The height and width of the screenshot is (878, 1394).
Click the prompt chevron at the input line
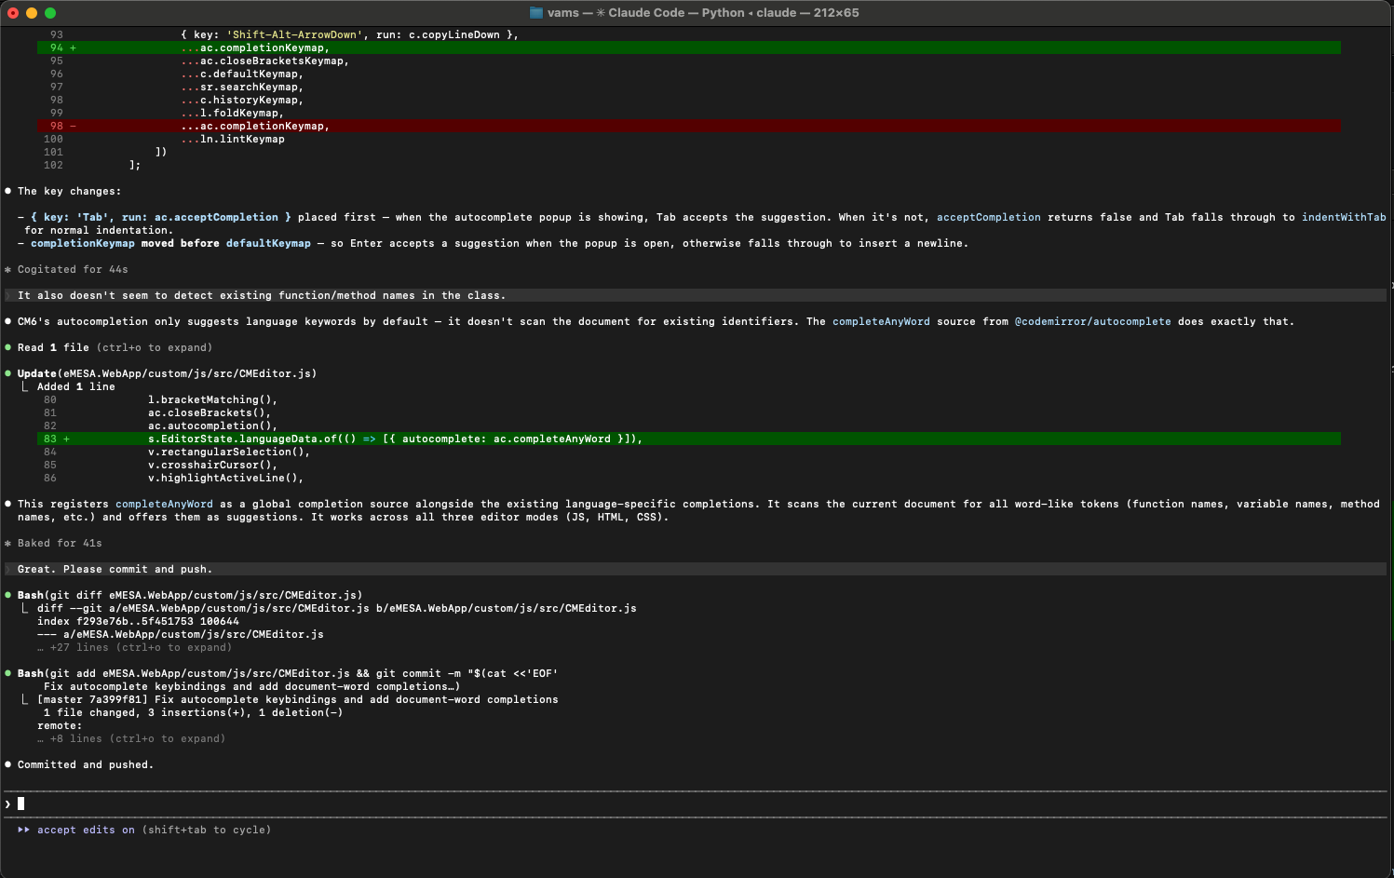(8, 804)
